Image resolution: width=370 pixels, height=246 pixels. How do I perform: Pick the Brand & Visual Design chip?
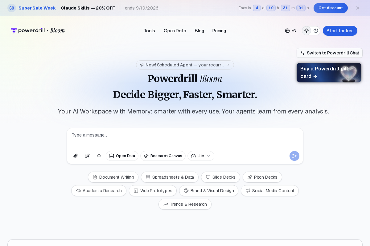pyautogui.click(x=209, y=191)
